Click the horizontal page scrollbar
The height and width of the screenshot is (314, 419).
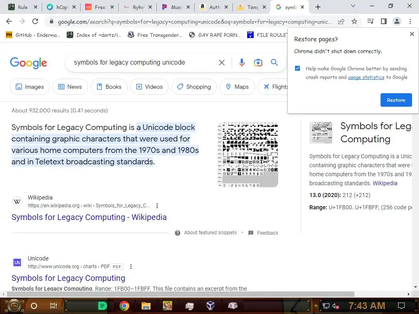coord(180,294)
